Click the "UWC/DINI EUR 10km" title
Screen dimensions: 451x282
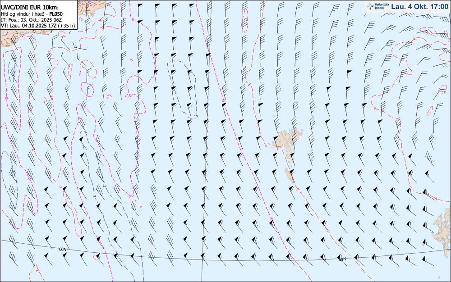[29, 8]
